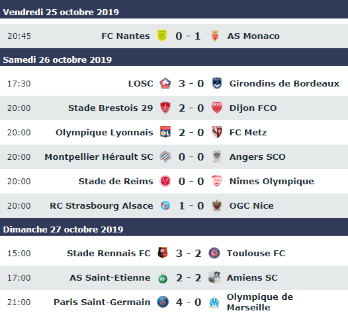Open the Dijon FCO team link
This screenshot has height=317, width=348.
click(x=253, y=108)
